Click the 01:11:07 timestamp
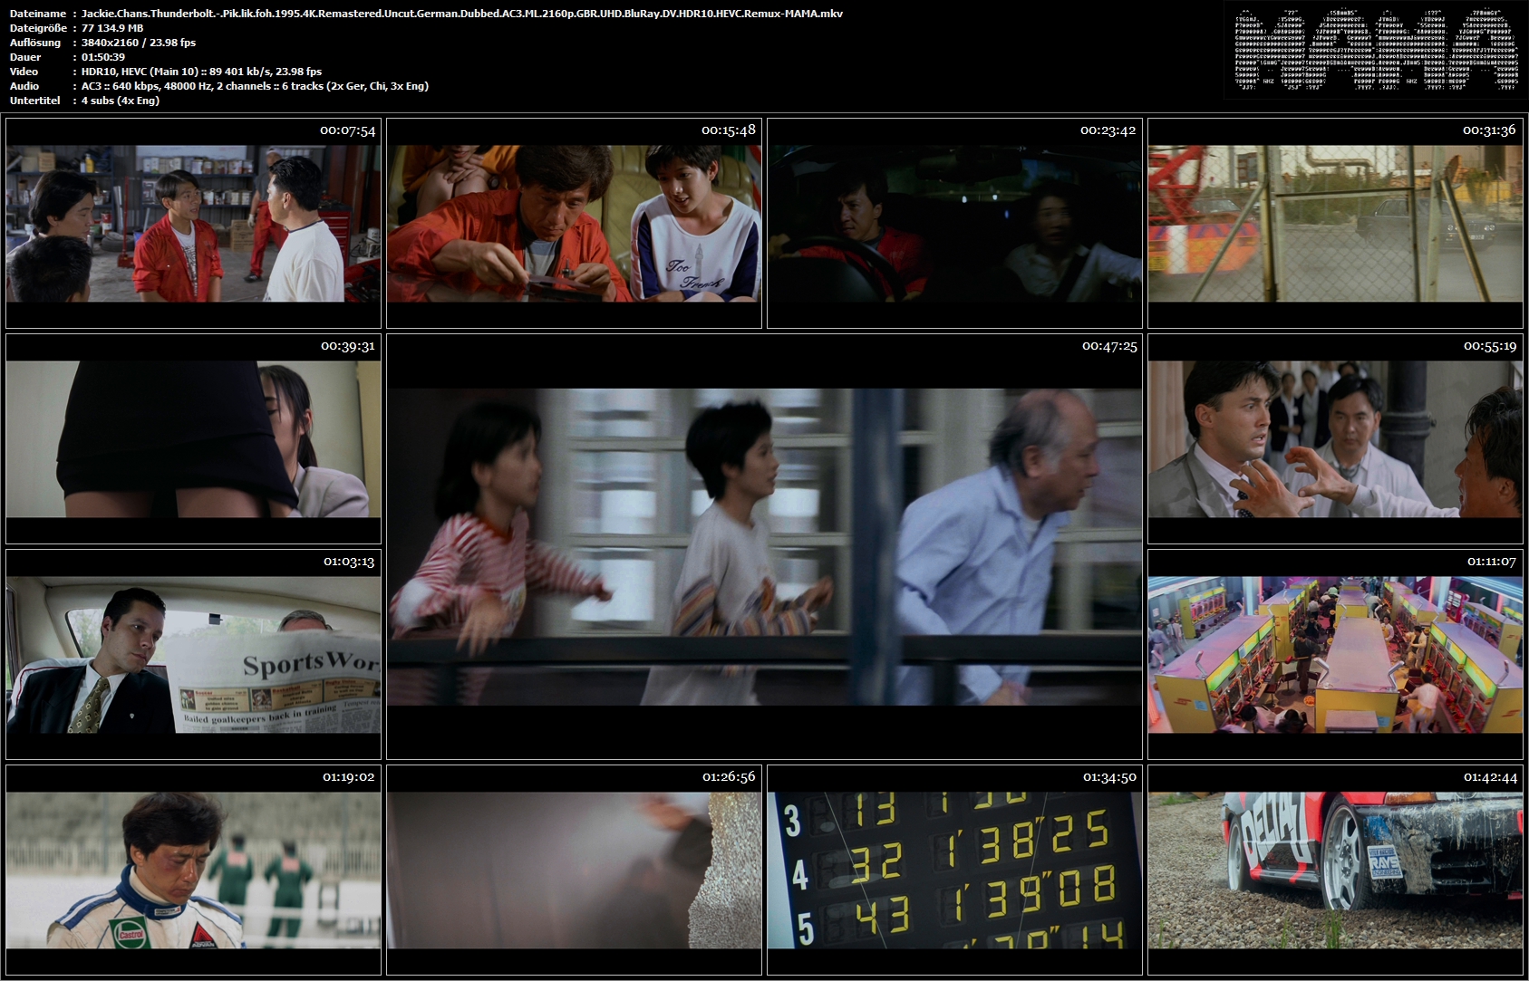The width and height of the screenshot is (1529, 981). [1491, 562]
